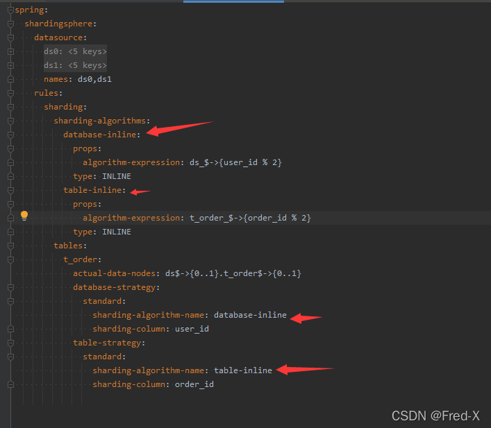Collapse the table-strategy fold marker
491x428 pixels.
click(10, 343)
